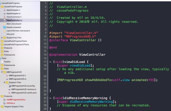Open the Podfile

(7, 62)
